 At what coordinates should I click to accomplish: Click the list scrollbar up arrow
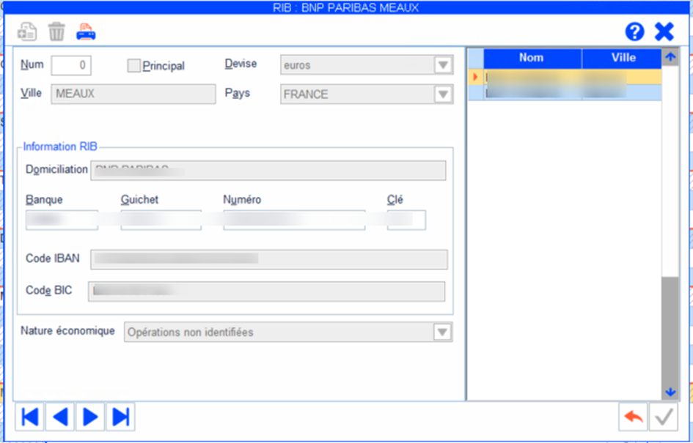(670, 57)
